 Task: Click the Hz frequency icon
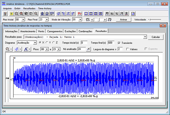[x=112, y=14]
